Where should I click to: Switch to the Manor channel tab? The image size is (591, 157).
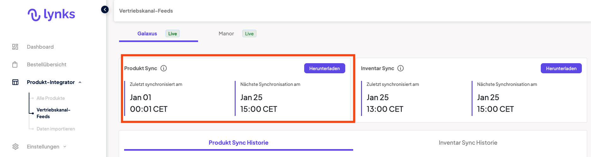(226, 33)
